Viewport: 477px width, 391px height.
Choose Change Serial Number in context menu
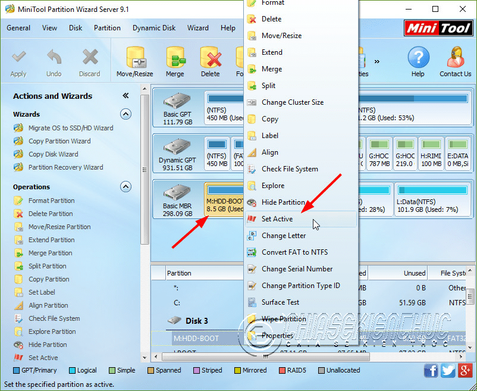(300, 269)
